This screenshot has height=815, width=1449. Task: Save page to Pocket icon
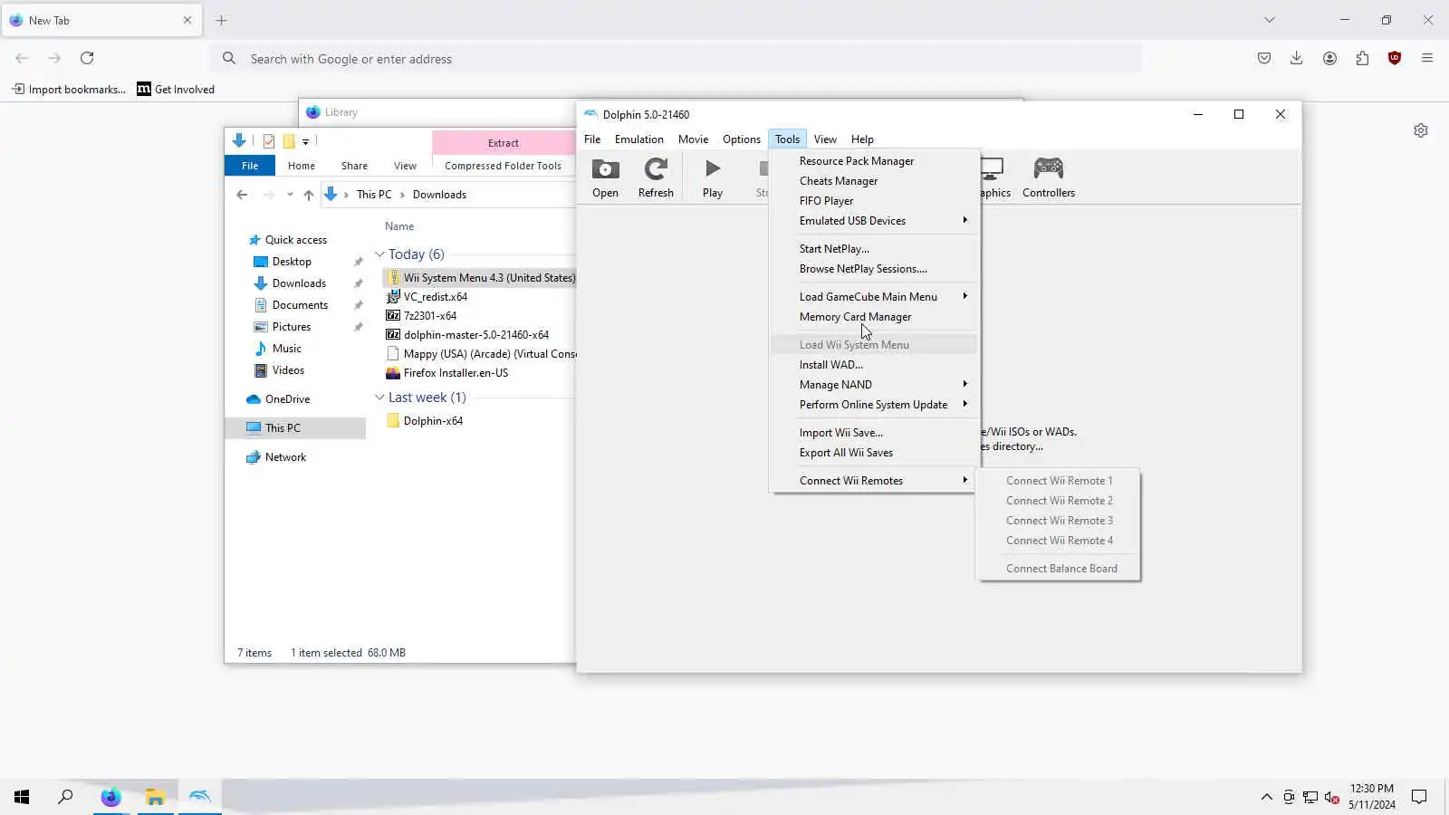click(1264, 58)
